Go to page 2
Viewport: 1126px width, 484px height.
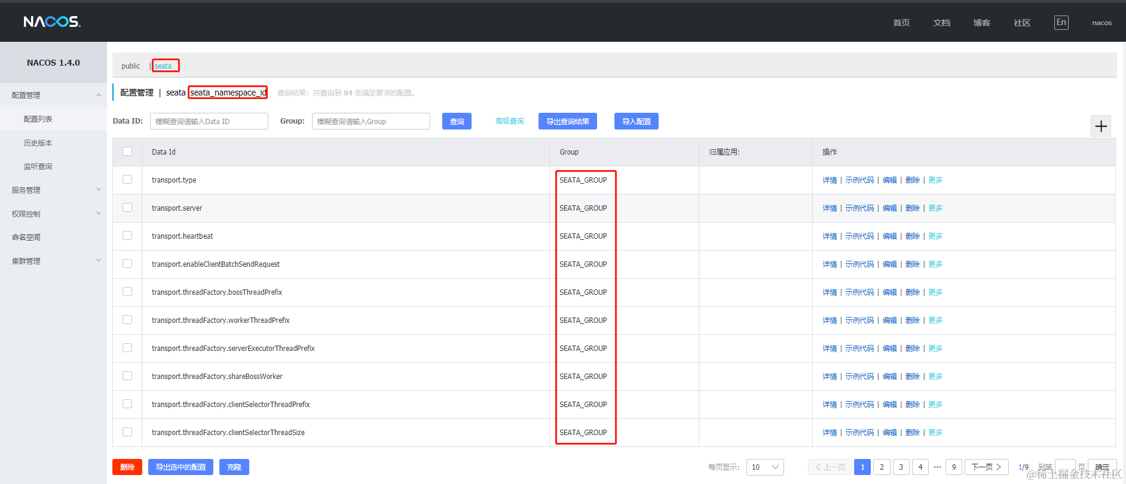(882, 467)
